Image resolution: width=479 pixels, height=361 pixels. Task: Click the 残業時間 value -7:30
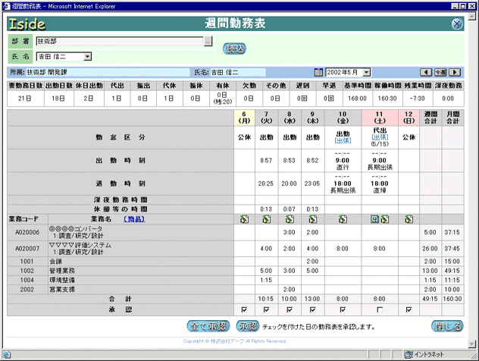pyautogui.click(x=418, y=99)
